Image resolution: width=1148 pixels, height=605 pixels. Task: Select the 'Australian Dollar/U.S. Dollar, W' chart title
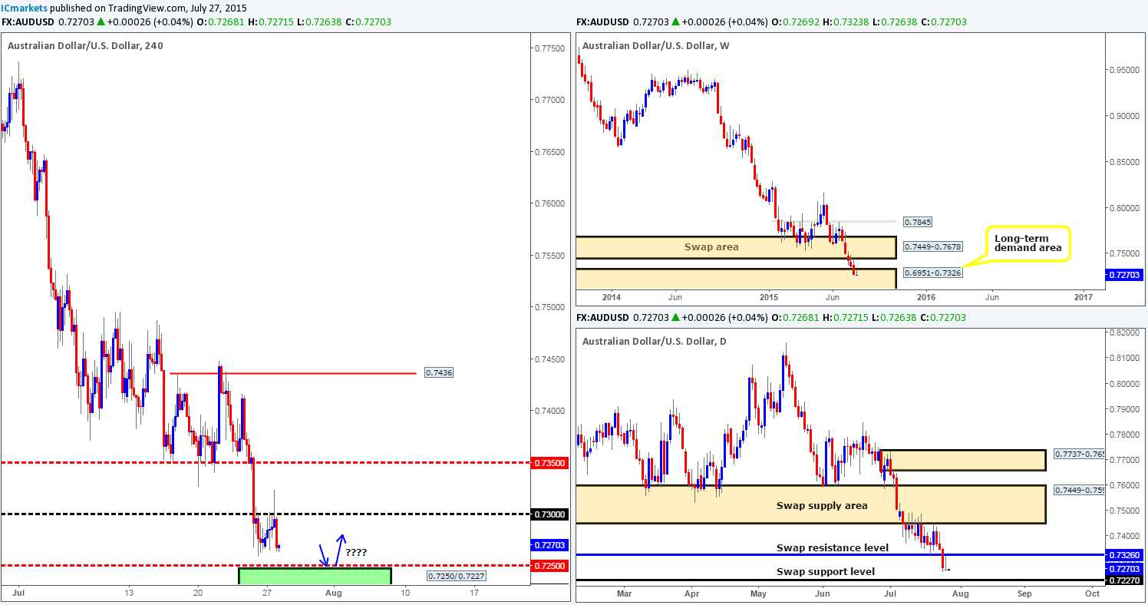point(658,45)
